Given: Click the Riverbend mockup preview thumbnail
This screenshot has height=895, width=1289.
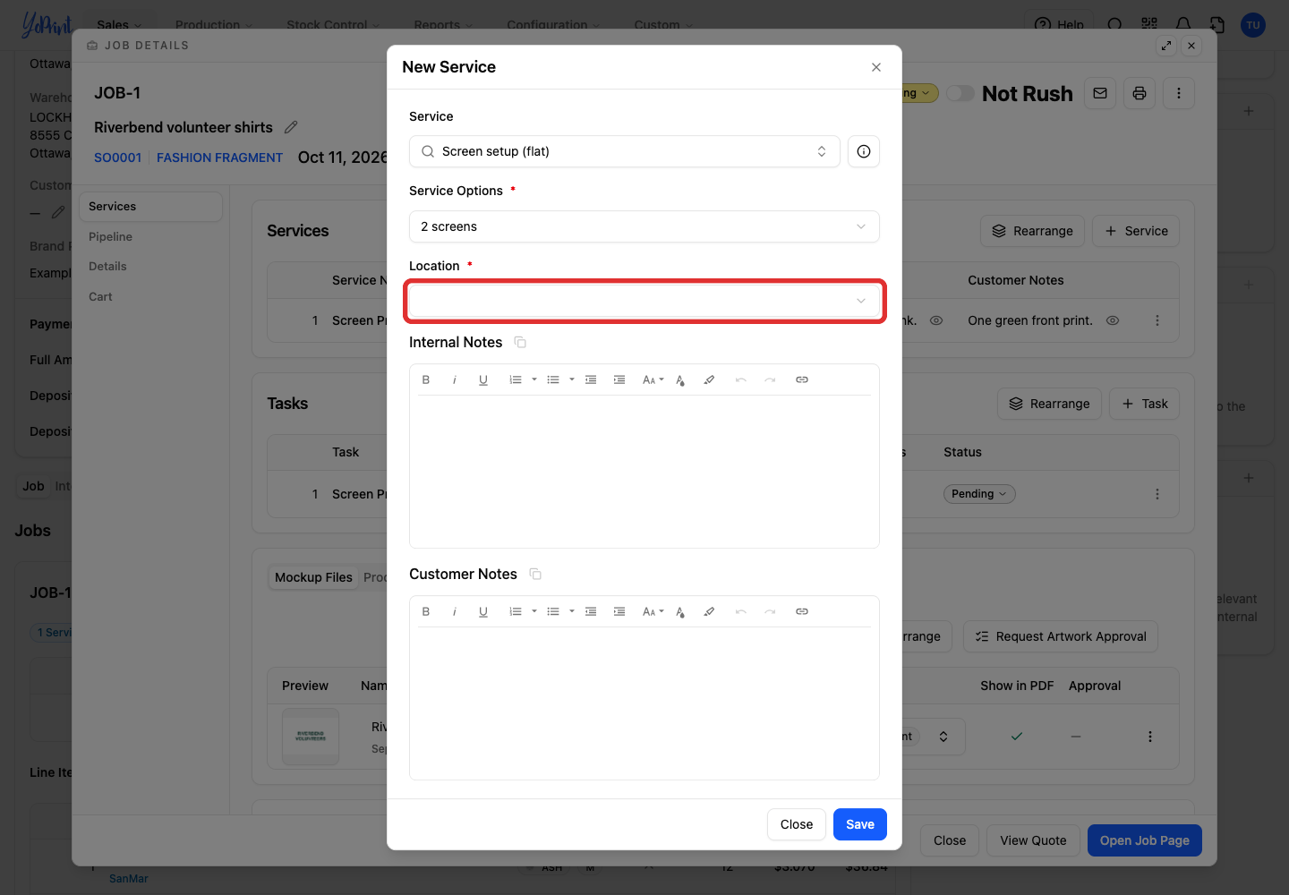Looking at the screenshot, I should tap(311, 737).
